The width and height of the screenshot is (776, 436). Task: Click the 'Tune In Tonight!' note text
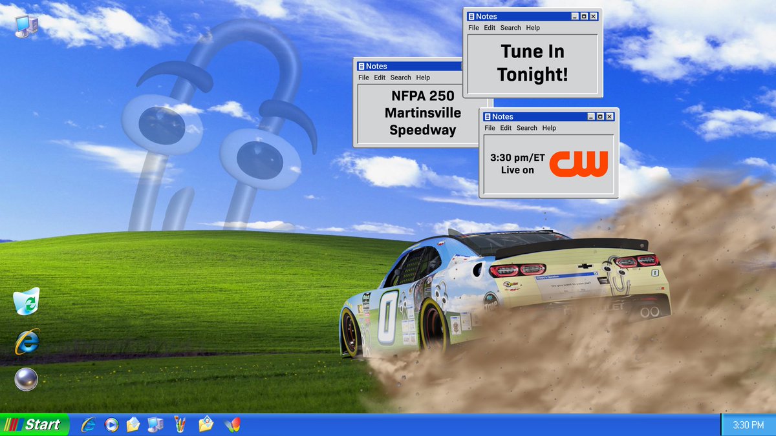pos(533,63)
